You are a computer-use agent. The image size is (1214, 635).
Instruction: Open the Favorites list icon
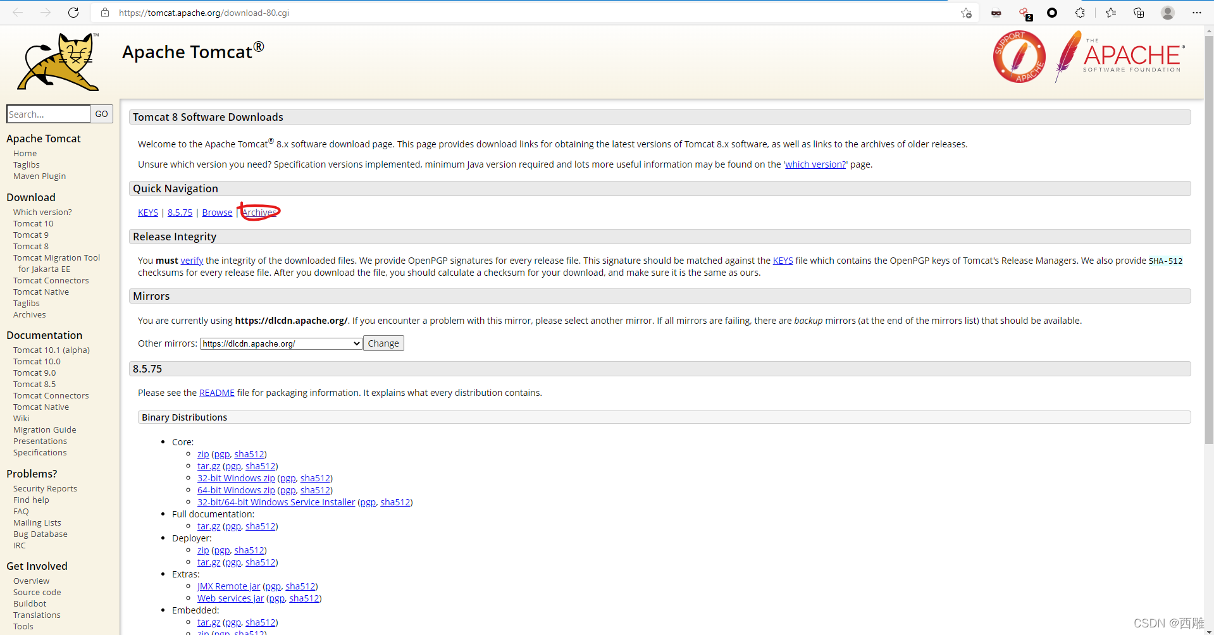pos(1111,13)
